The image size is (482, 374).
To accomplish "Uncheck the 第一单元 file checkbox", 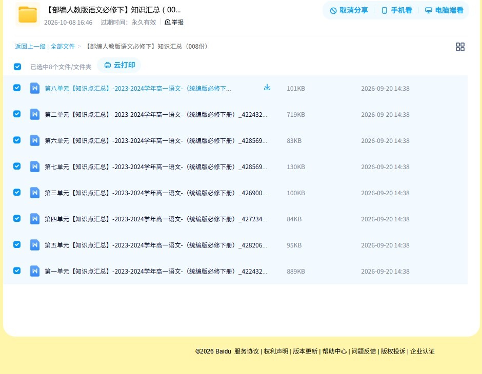I will pyautogui.click(x=17, y=271).
